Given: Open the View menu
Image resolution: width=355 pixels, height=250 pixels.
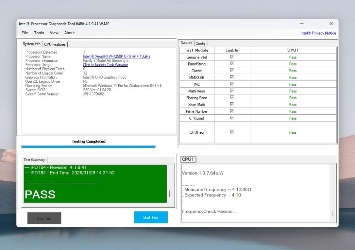Looking at the screenshot, I should 54,33.
